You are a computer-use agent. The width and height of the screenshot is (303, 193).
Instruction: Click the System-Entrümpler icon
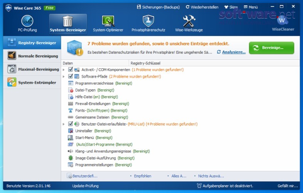(12, 82)
